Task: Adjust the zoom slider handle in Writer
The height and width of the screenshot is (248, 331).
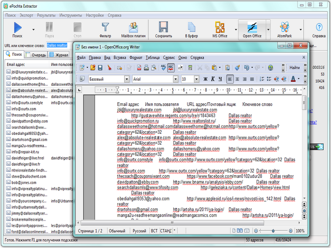Action: click(x=273, y=231)
